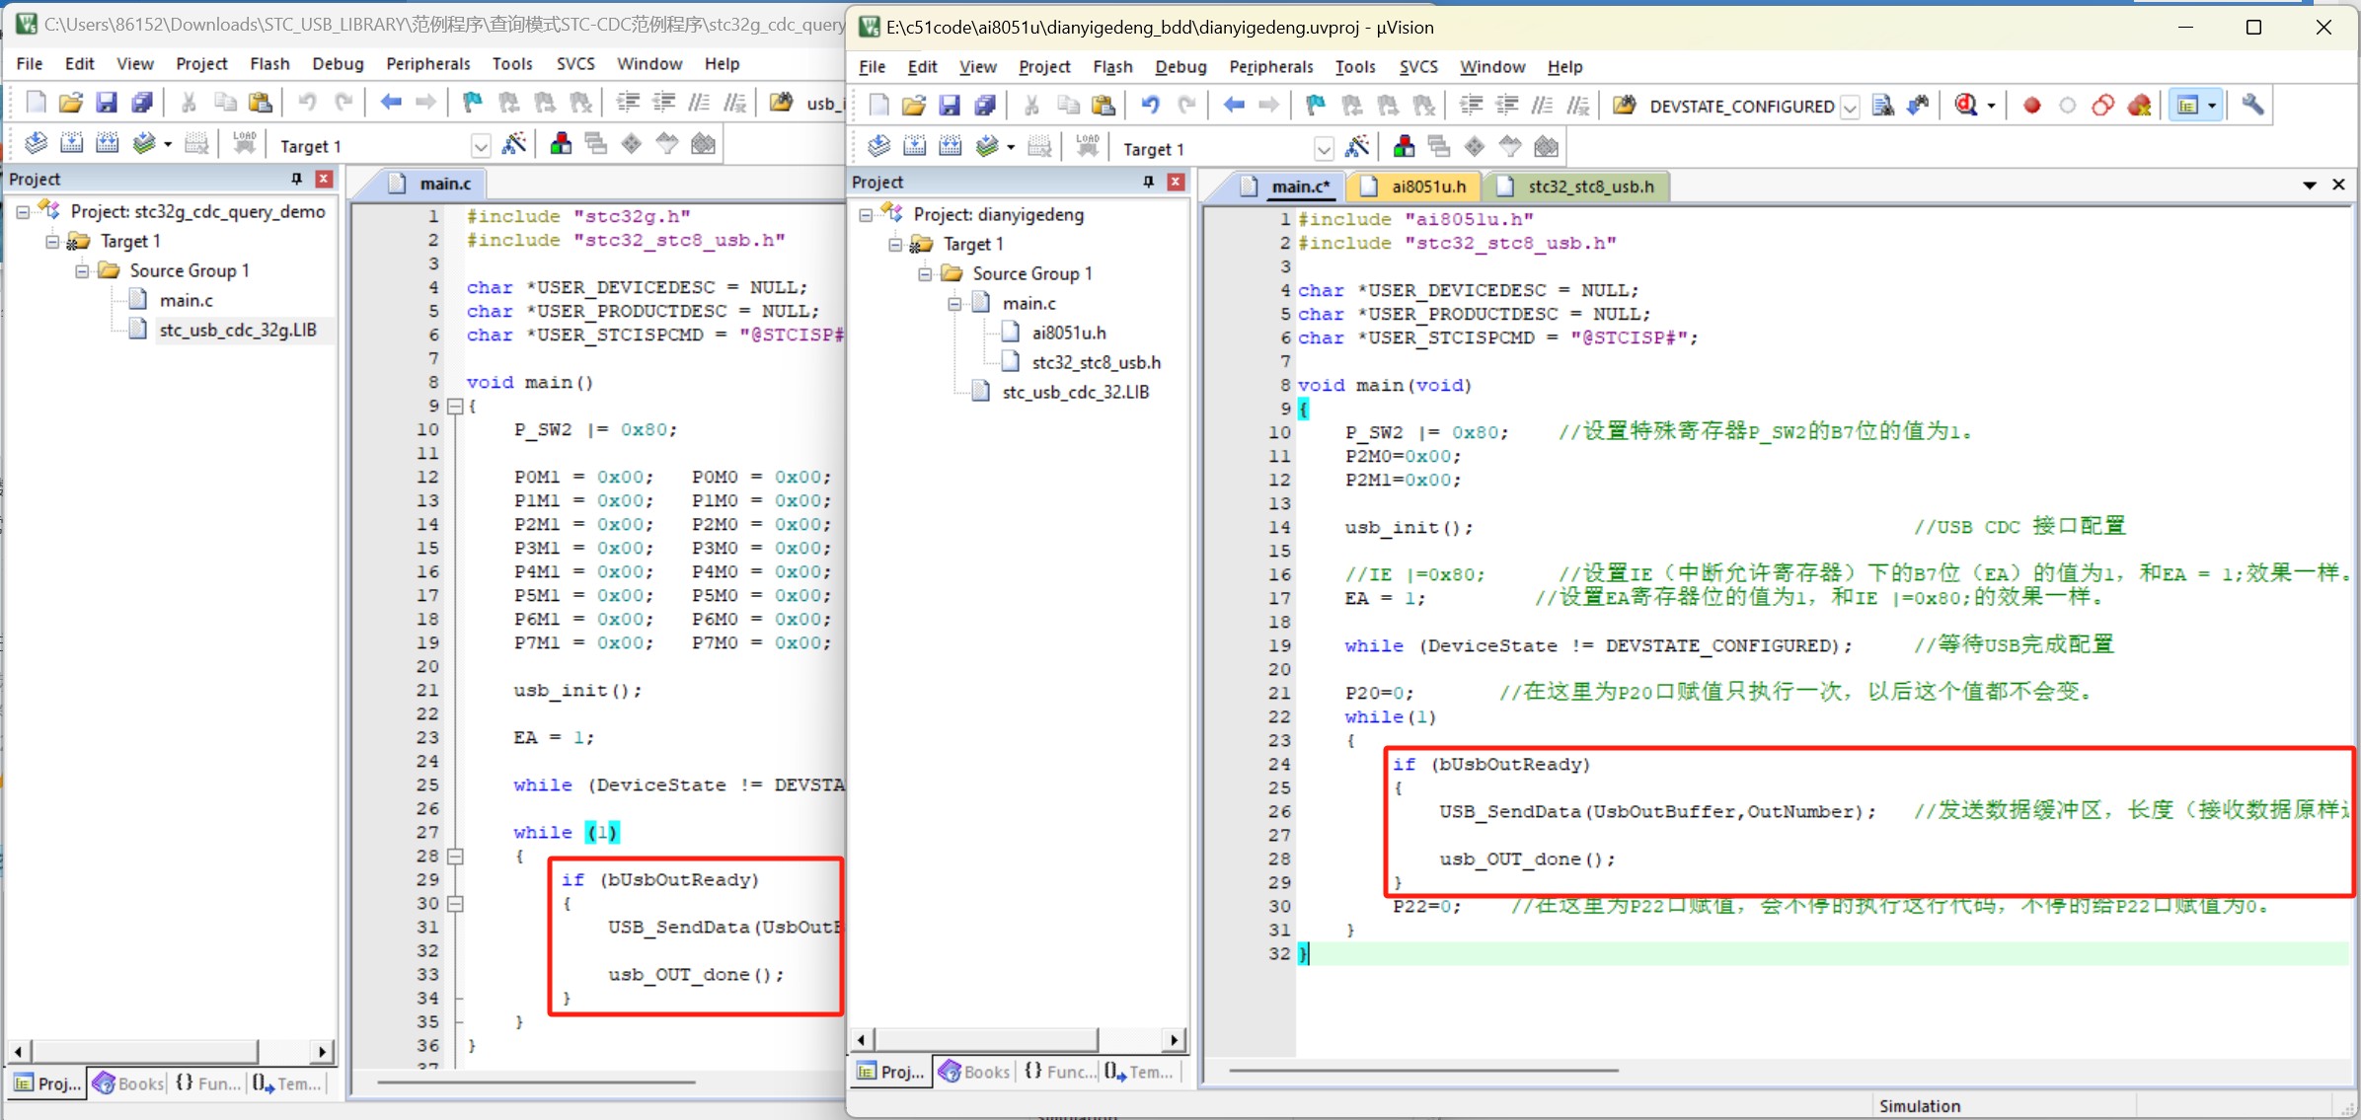Click New file icon in dianyigedeng window
This screenshot has height=1120, width=2361.
878,106
